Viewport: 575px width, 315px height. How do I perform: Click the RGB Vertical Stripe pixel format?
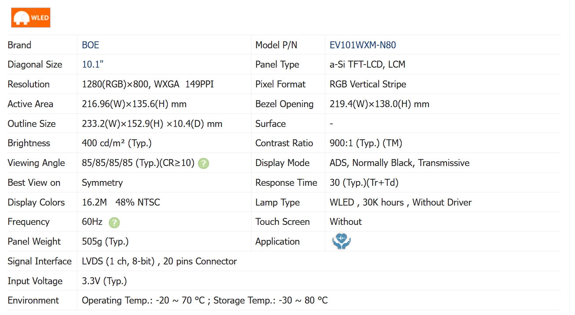[x=368, y=84]
